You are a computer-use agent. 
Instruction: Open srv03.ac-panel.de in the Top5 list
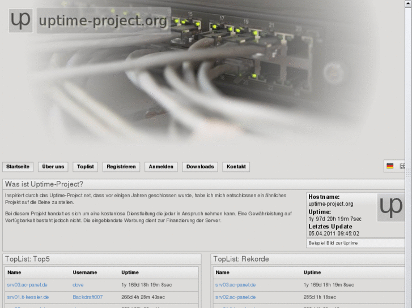pyautogui.click(x=27, y=285)
